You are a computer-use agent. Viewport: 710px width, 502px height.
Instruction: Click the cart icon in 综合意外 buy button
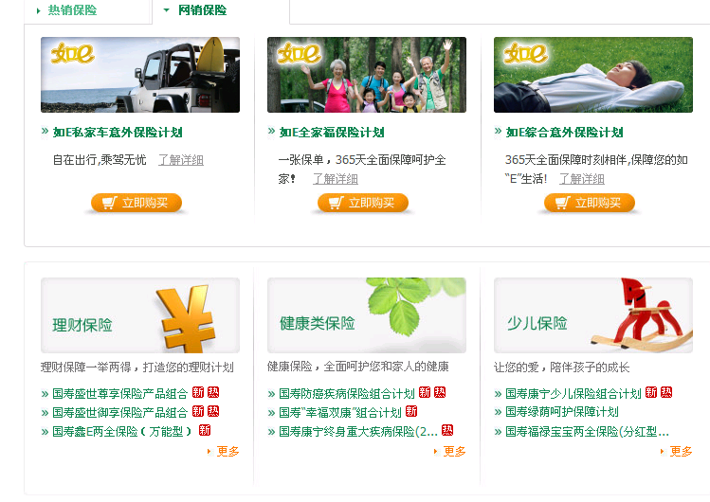[562, 202]
